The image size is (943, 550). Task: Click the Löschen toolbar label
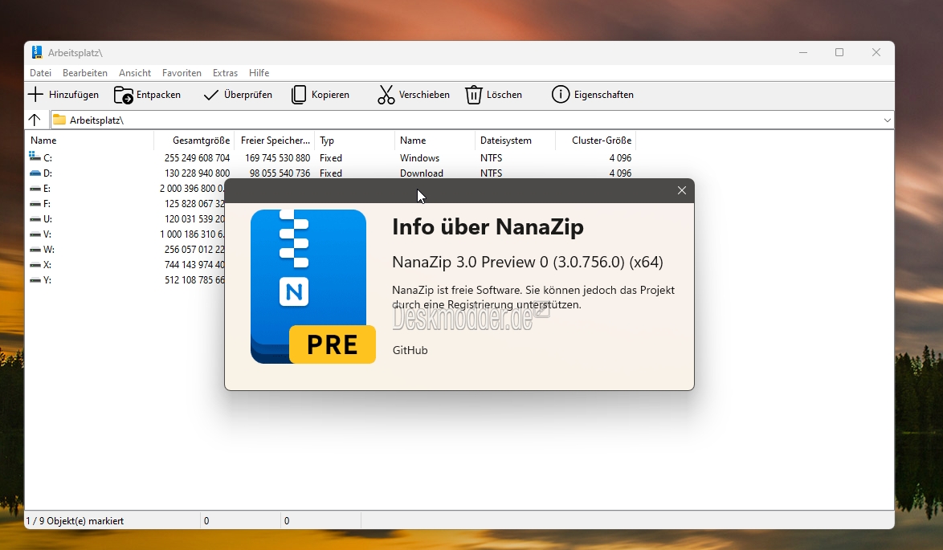[x=504, y=95]
